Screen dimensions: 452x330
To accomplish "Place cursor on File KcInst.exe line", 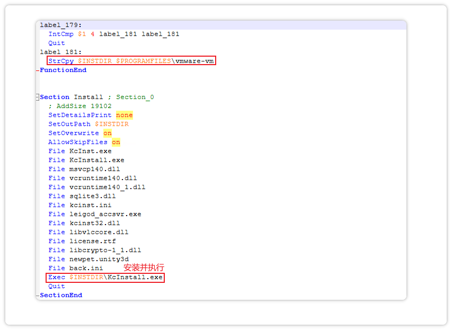I will (80, 151).
